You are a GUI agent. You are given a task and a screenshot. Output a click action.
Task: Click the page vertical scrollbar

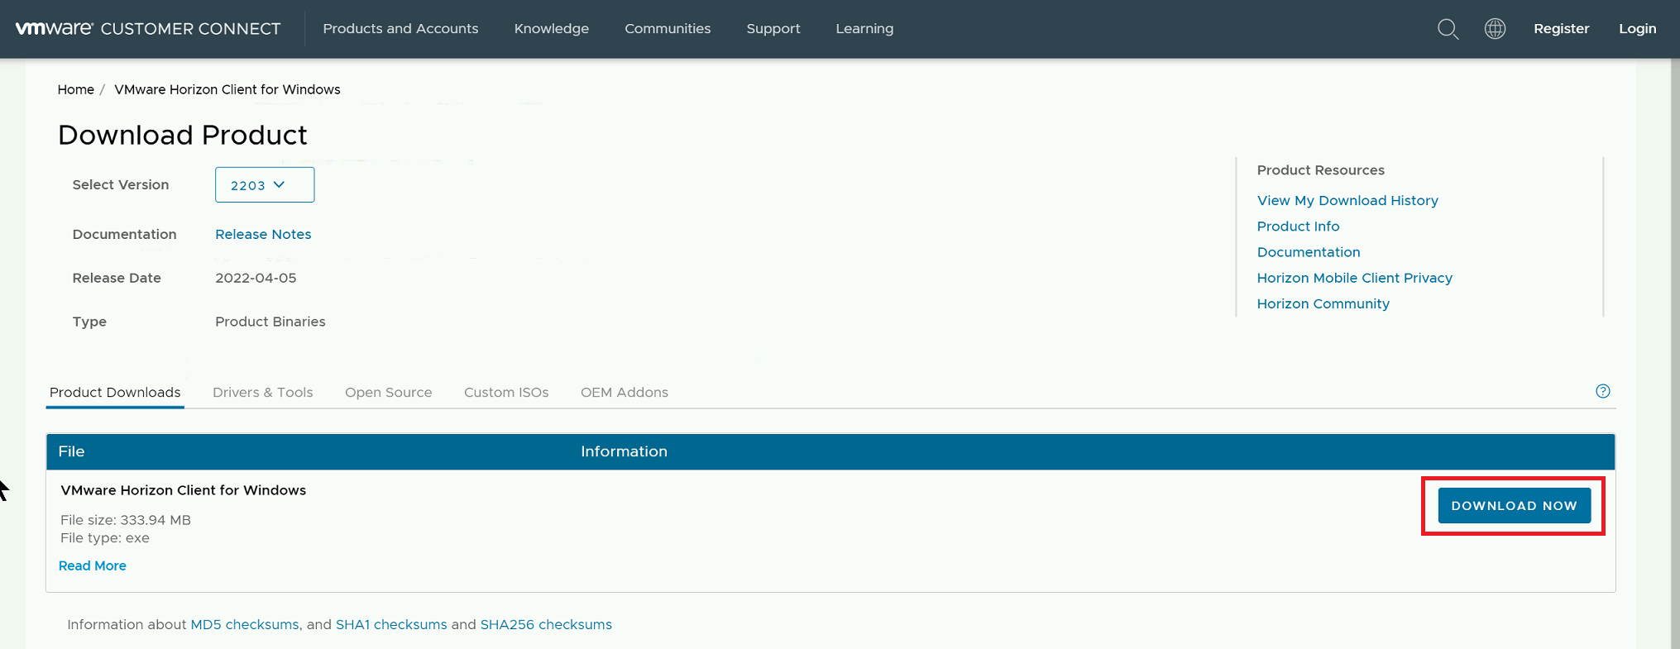click(1675, 353)
